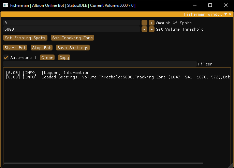Close the Fisherman application window
The height and width of the screenshot is (168, 234).
pos(226,5)
